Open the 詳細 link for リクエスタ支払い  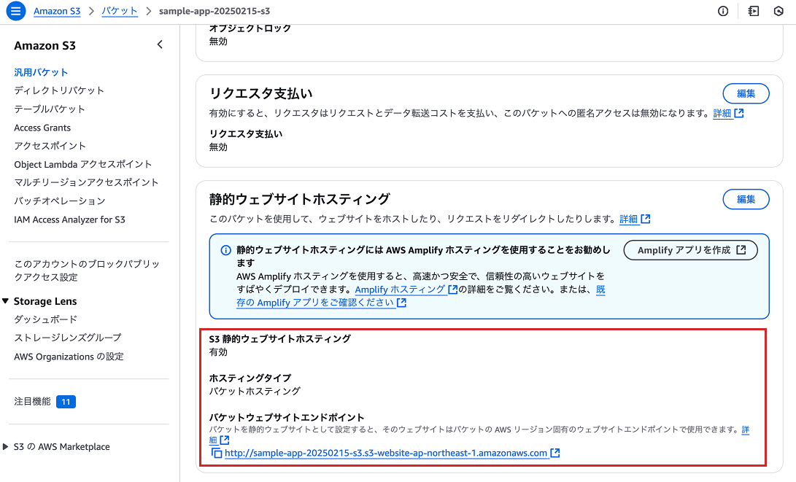[x=722, y=113]
